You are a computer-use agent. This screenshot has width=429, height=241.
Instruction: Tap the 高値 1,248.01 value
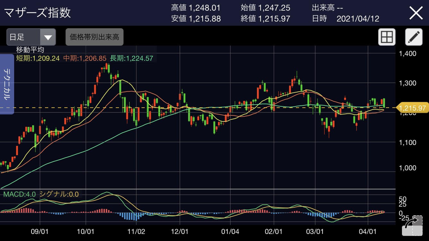[196, 7]
